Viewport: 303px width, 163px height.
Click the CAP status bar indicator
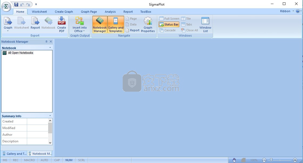(x=57, y=160)
